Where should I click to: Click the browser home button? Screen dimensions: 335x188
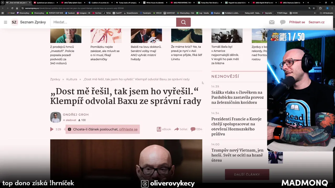(17, 8)
